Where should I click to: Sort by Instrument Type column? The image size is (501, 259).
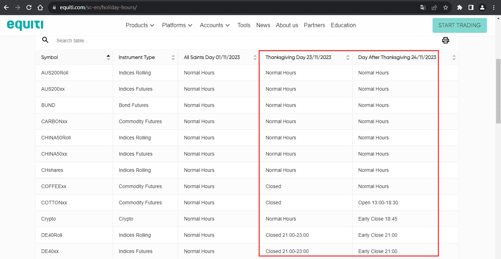(173, 57)
